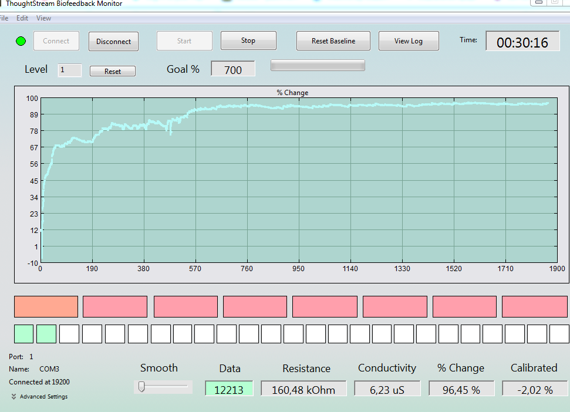Image resolution: width=570 pixels, height=412 pixels.
Task: Click the Time display 00:30:16
Action: [x=522, y=42]
